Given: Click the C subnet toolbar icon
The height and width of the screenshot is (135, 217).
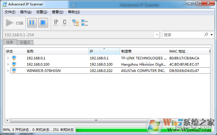Looking at the screenshot, I should click(x=65, y=23).
